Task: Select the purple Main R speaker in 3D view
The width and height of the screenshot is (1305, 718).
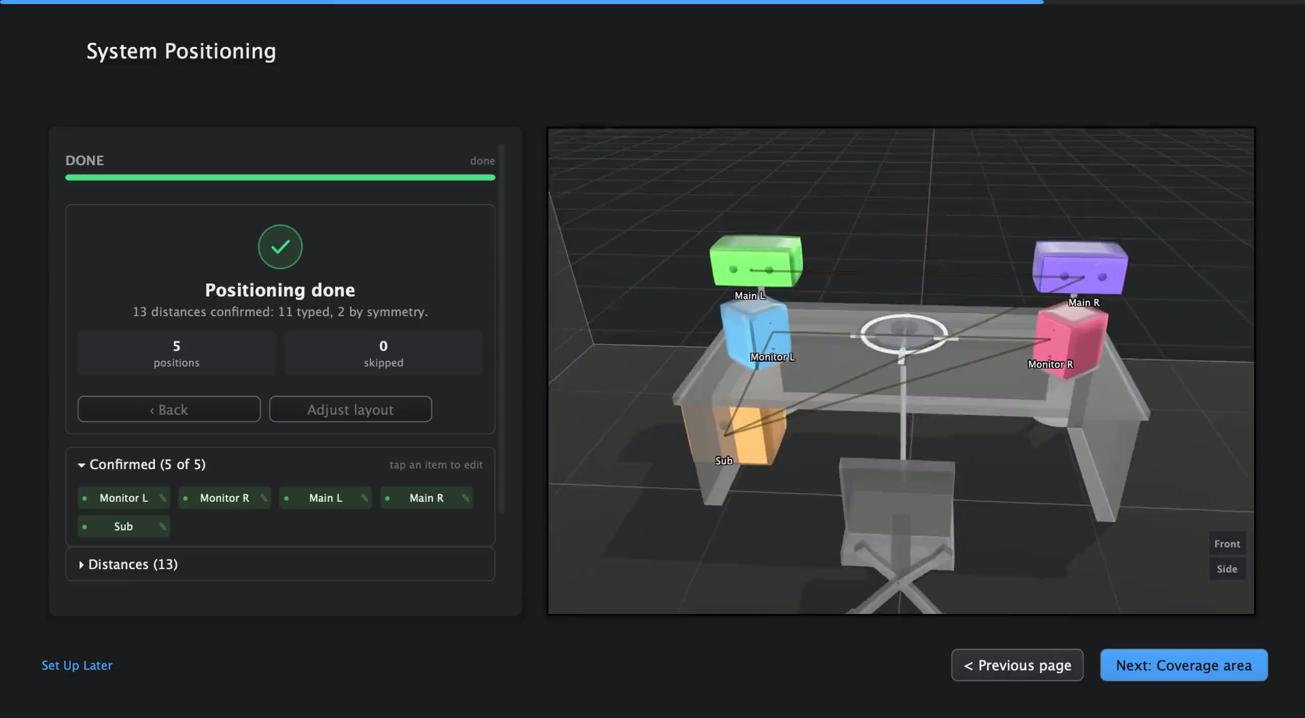Action: [1080, 268]
